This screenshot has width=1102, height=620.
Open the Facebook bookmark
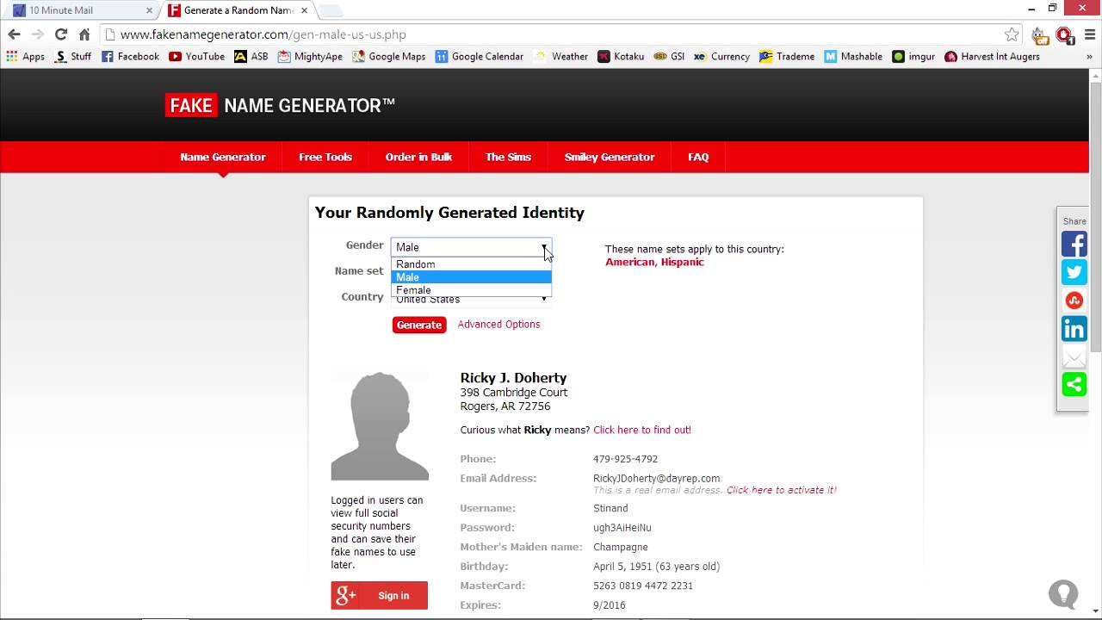[130, 56]
